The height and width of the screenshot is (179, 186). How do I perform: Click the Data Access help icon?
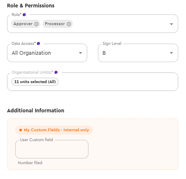pyautogui.click(x=38, y=44)
